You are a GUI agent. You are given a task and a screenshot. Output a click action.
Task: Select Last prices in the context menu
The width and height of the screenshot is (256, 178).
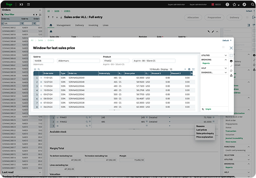pyautogui.click(x=202, y=130)
